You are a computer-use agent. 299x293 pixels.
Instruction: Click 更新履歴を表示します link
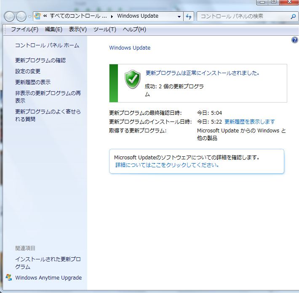250,121
